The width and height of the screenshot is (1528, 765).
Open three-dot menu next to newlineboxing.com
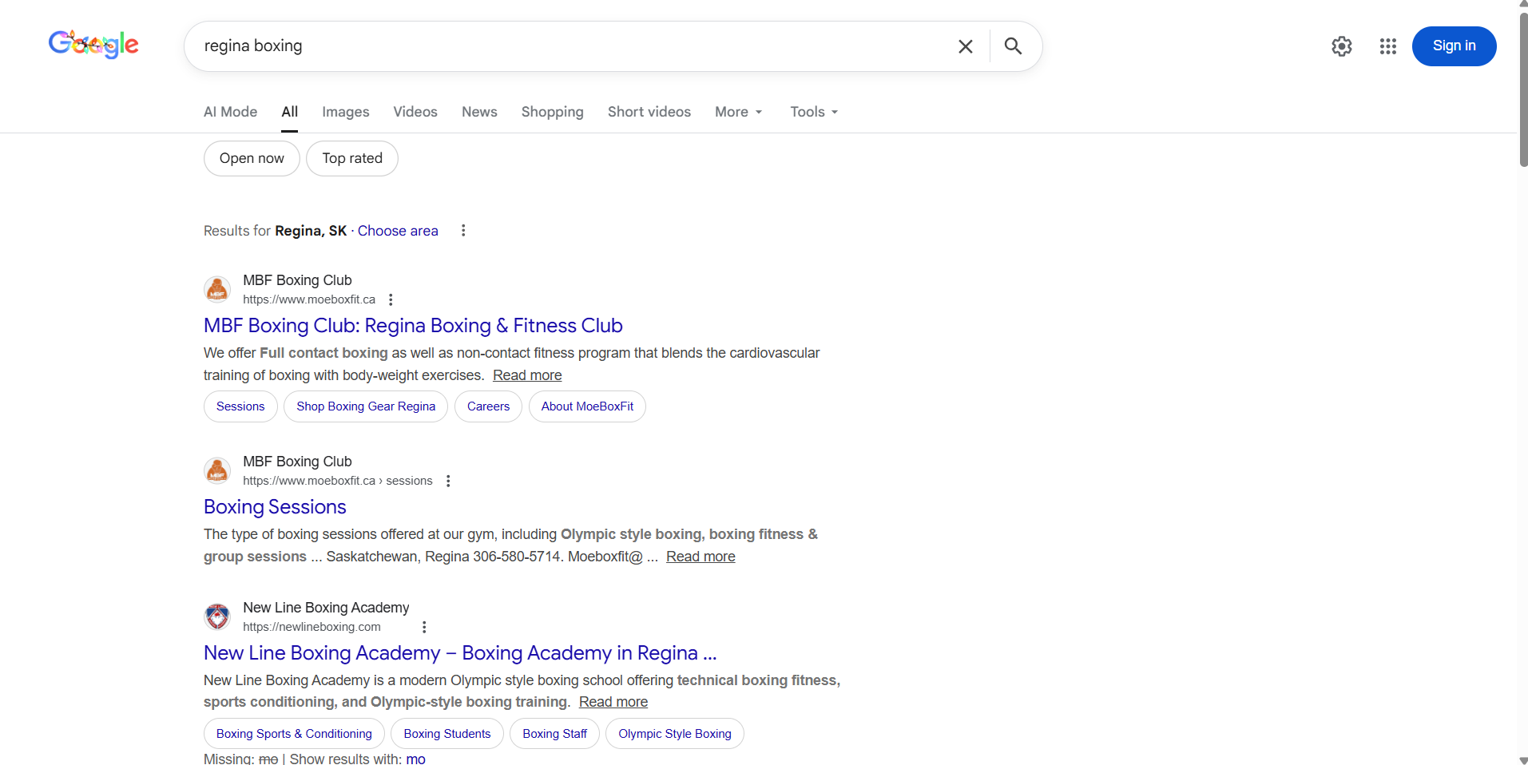coord(424,627)
